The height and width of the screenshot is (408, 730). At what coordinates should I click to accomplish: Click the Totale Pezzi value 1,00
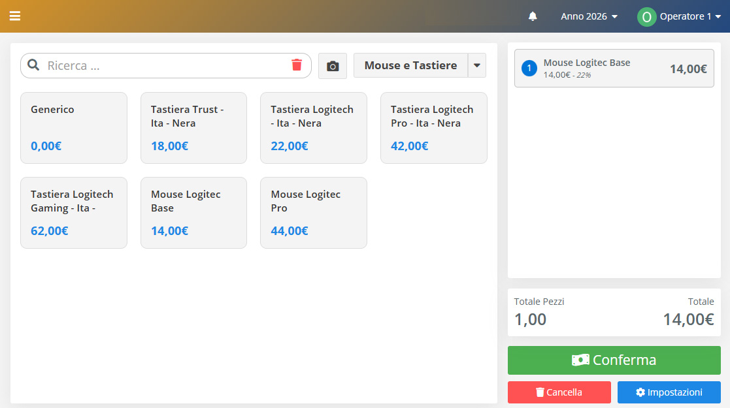click(x=530, y=320)
